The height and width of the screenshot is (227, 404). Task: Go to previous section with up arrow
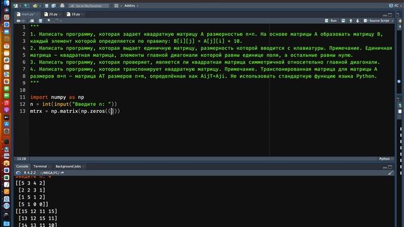tap(351, 21)
